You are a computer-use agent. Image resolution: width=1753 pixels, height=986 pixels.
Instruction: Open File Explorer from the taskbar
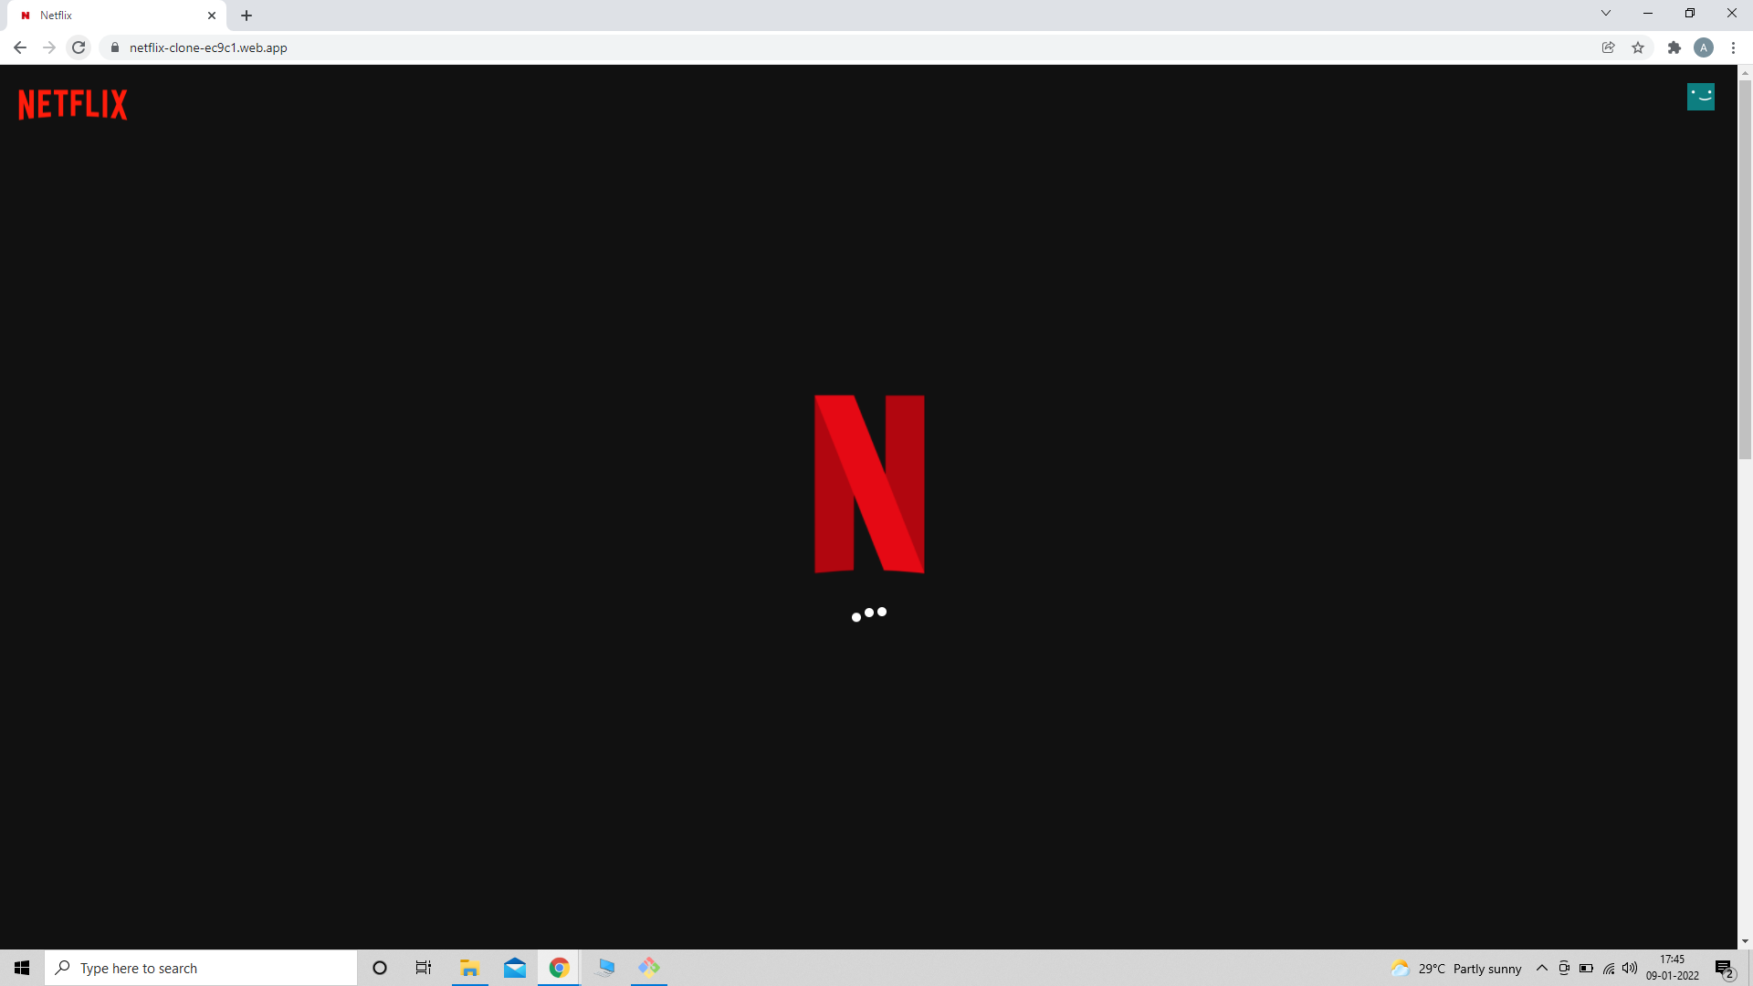(x=470, y=968)
